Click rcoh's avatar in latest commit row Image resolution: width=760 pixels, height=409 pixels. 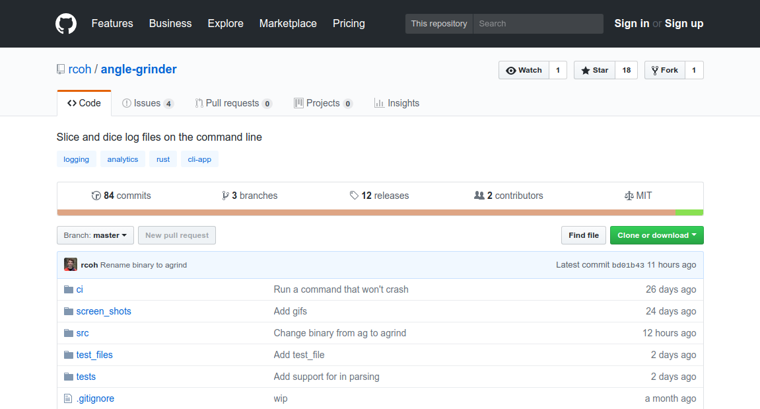tap(71, 264)
